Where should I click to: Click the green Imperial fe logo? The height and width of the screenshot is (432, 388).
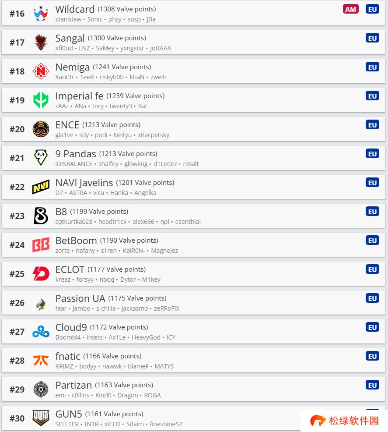tap(41, 100)
